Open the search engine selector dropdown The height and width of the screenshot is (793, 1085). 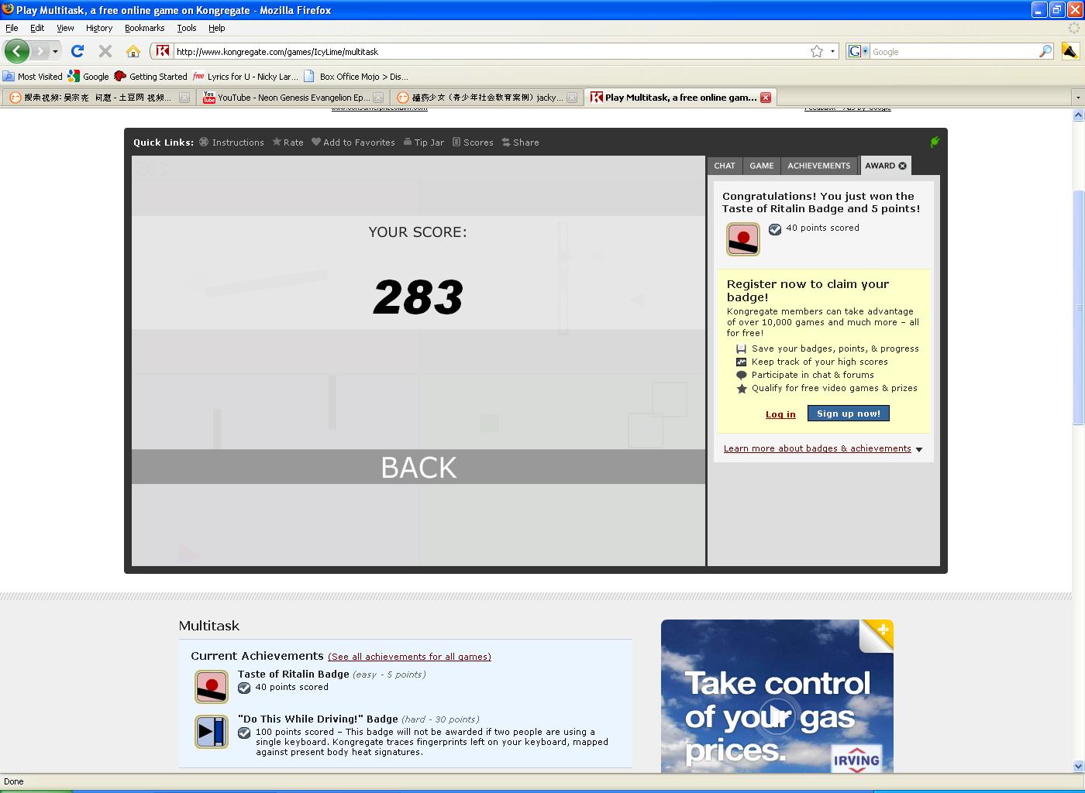(x=857, y=51)
